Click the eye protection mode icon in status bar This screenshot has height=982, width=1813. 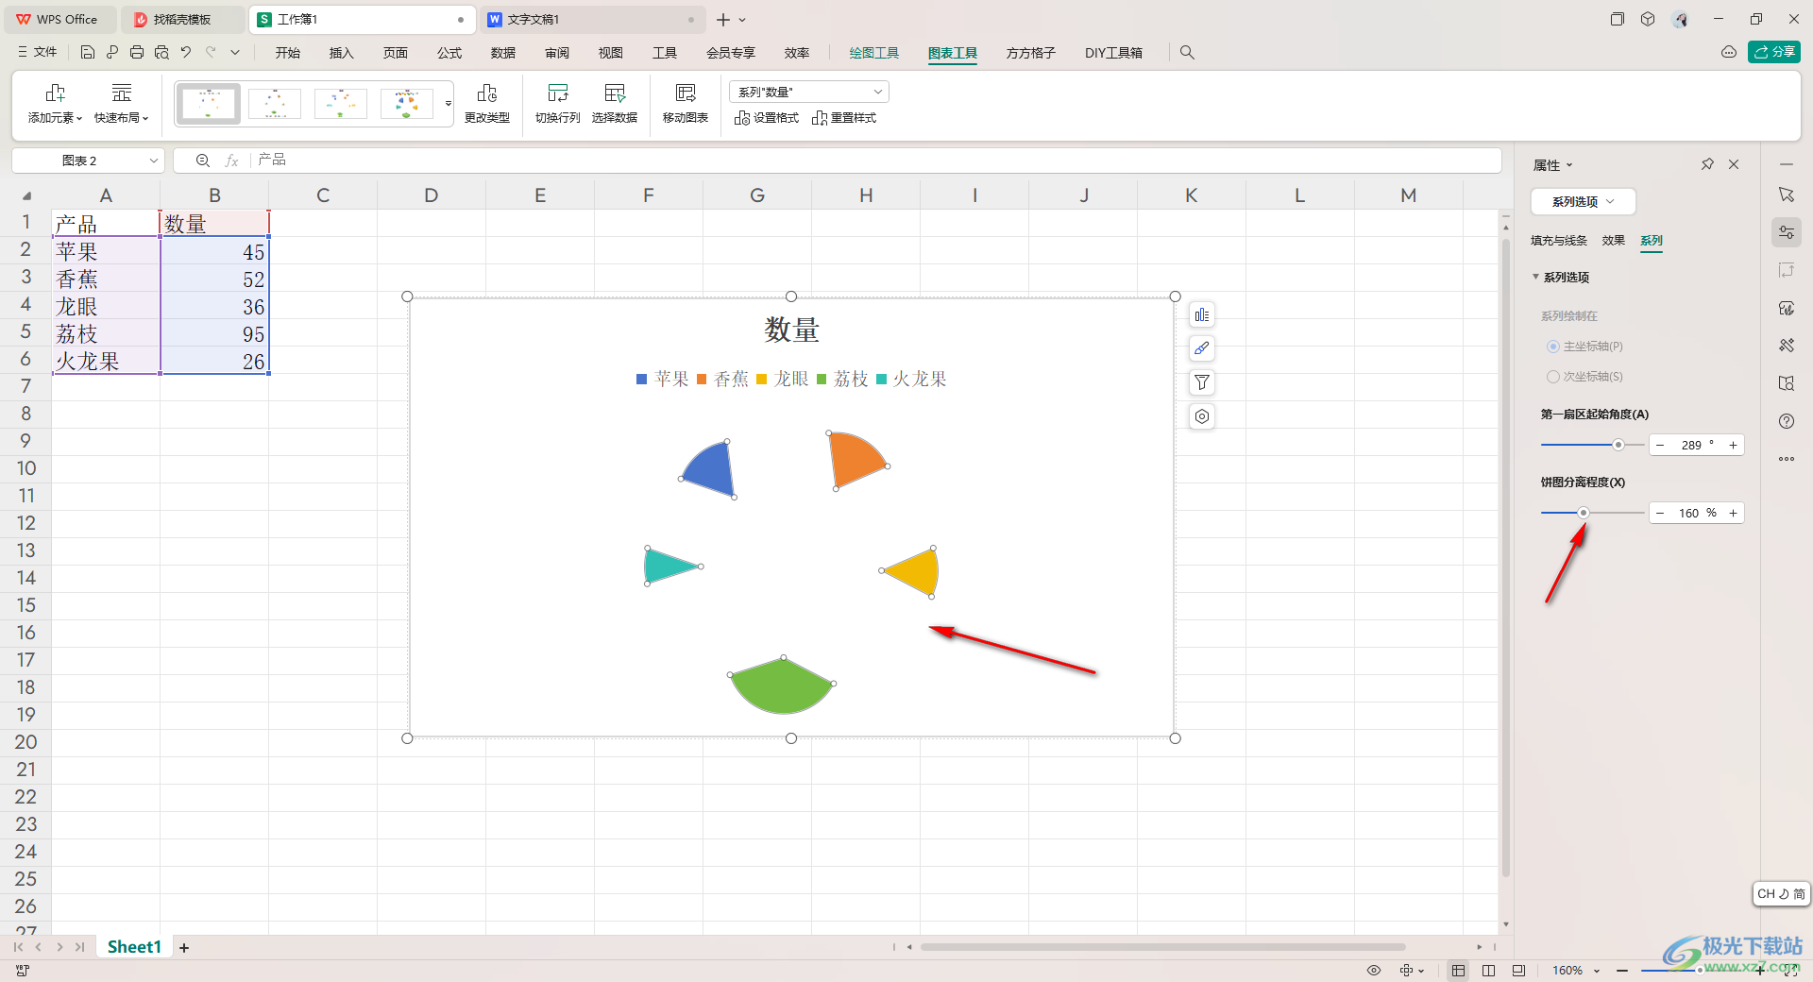coord(1374,970)
